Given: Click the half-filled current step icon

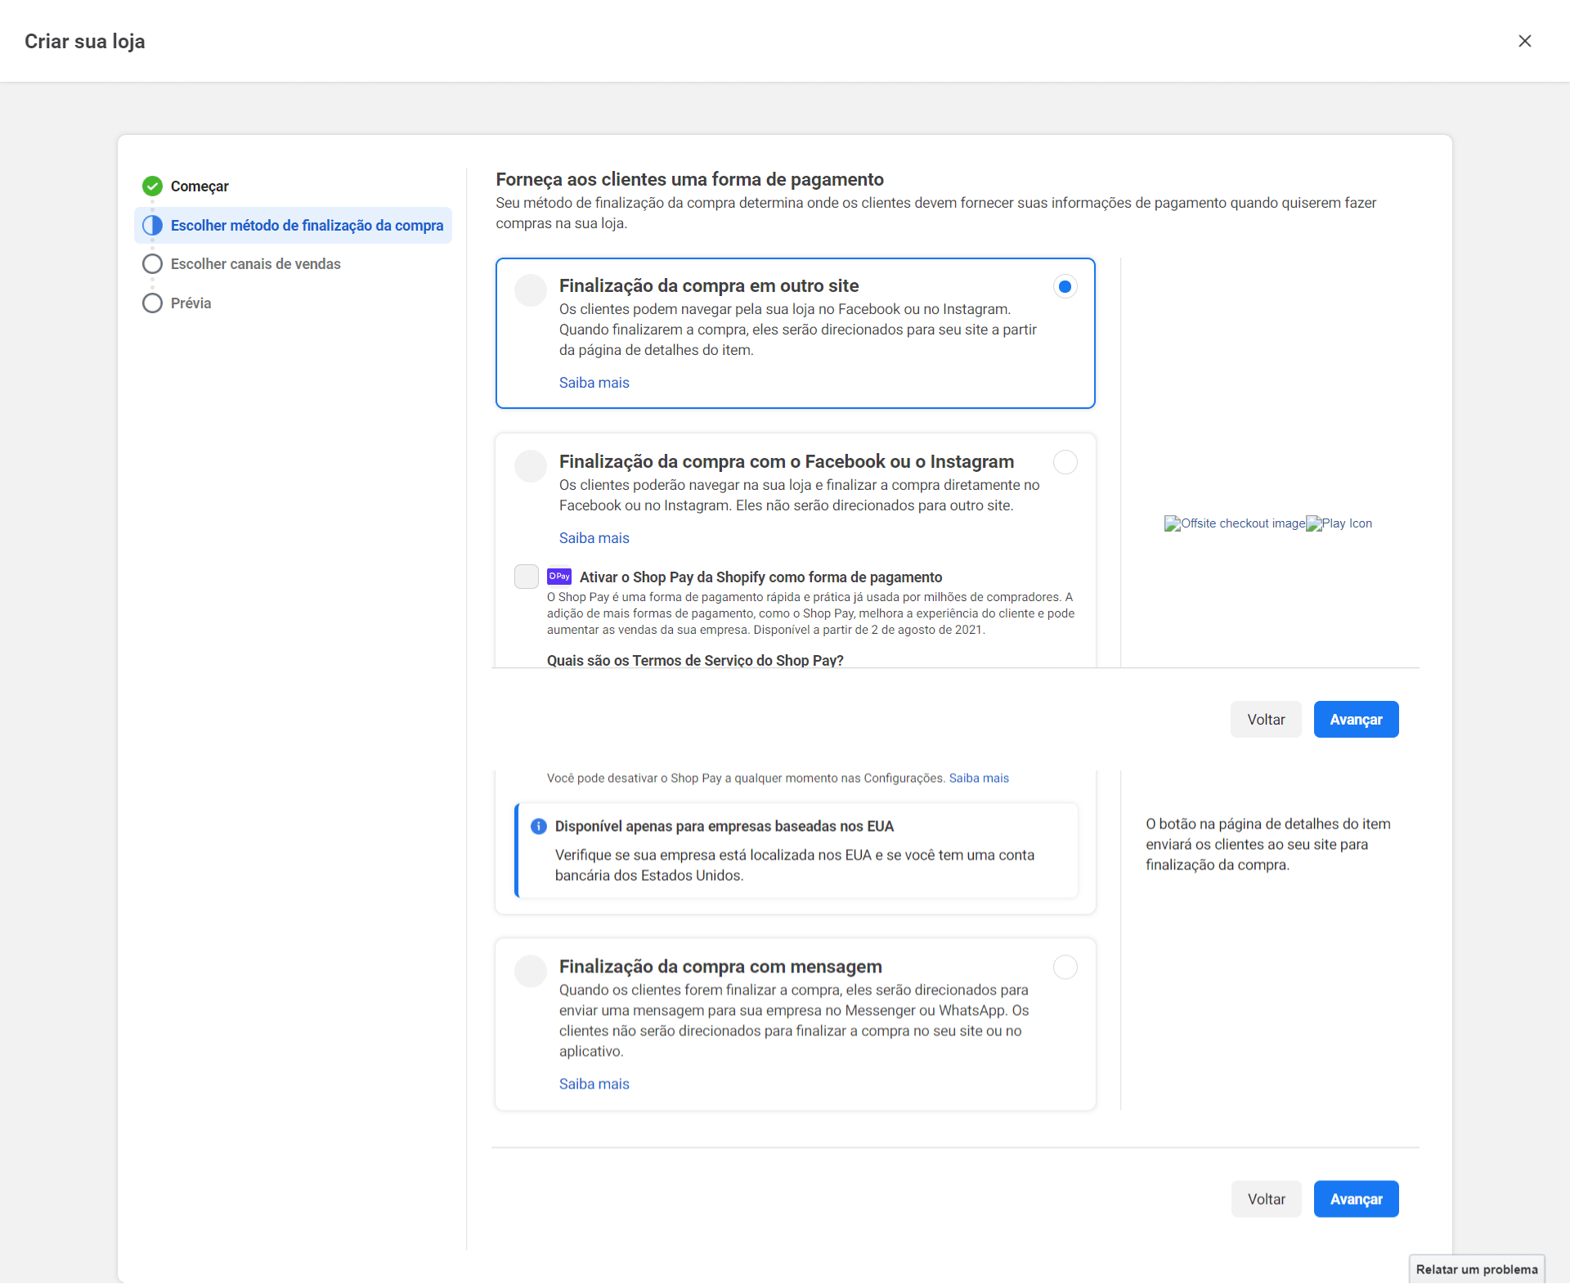Looking at the screenshot, I should (152, 225).
